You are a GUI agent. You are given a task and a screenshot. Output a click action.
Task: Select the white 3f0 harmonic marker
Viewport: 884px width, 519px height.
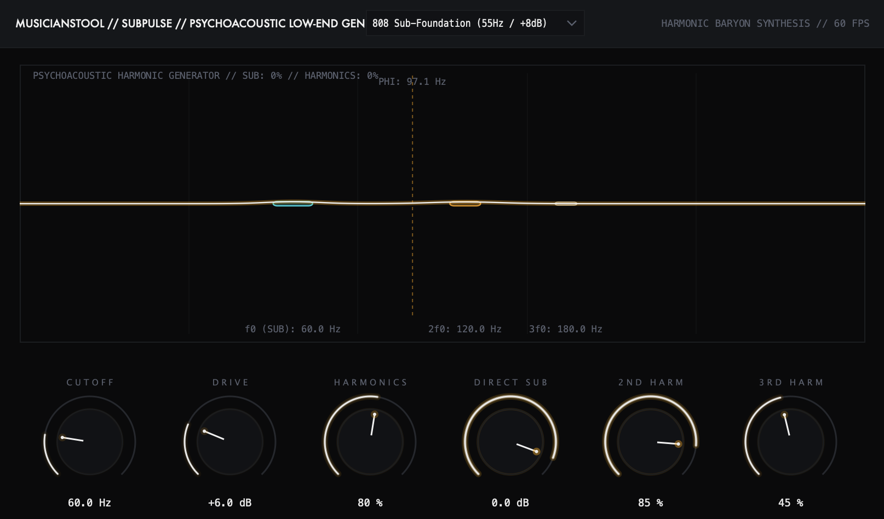tap(566, 204)
